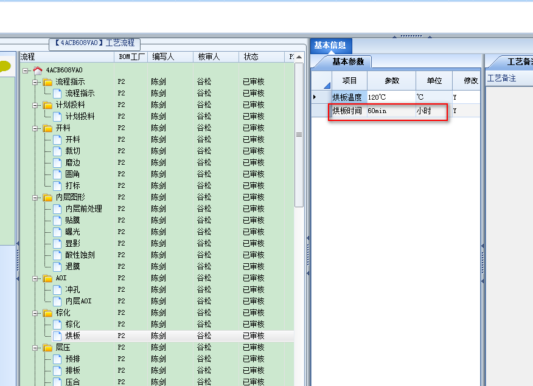
Task: Collapse the 棕化 folder node
Action: (x=35, y=313)
